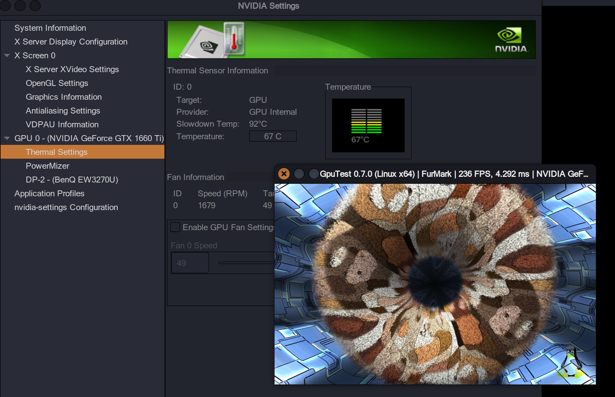Select Thermal Settings in sidebar

pyautogui.click(x=82, y=152)
